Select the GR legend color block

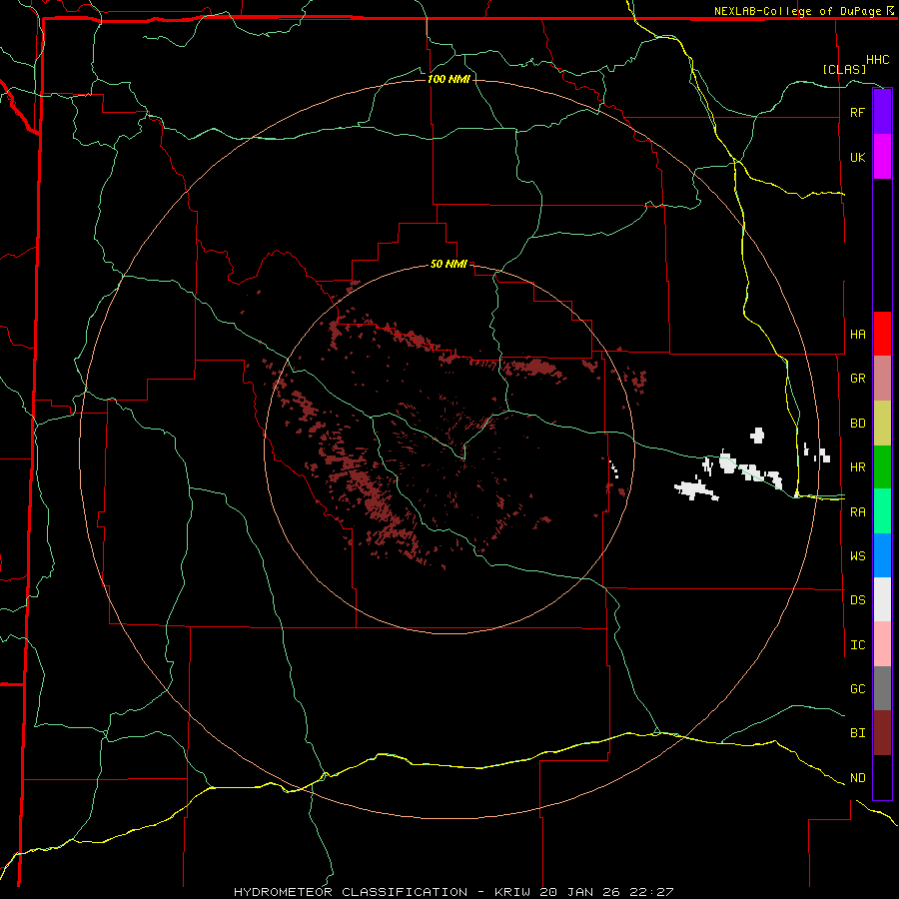[x=882, y=379]
